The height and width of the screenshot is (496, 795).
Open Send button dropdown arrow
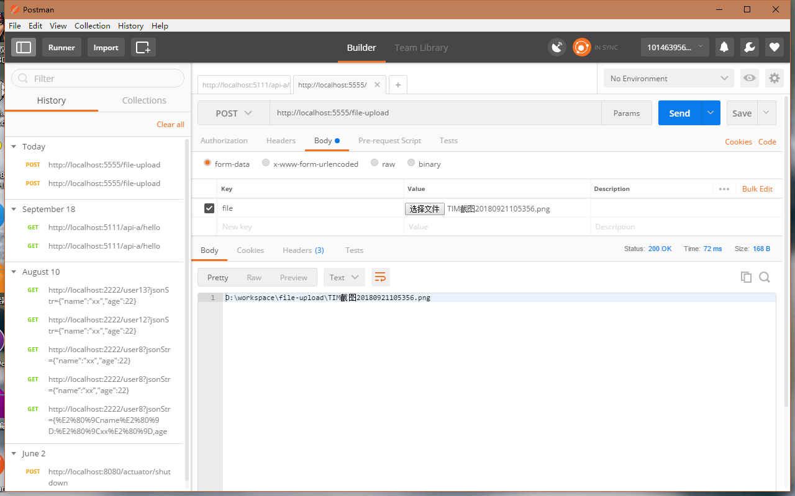coord(711,113)
